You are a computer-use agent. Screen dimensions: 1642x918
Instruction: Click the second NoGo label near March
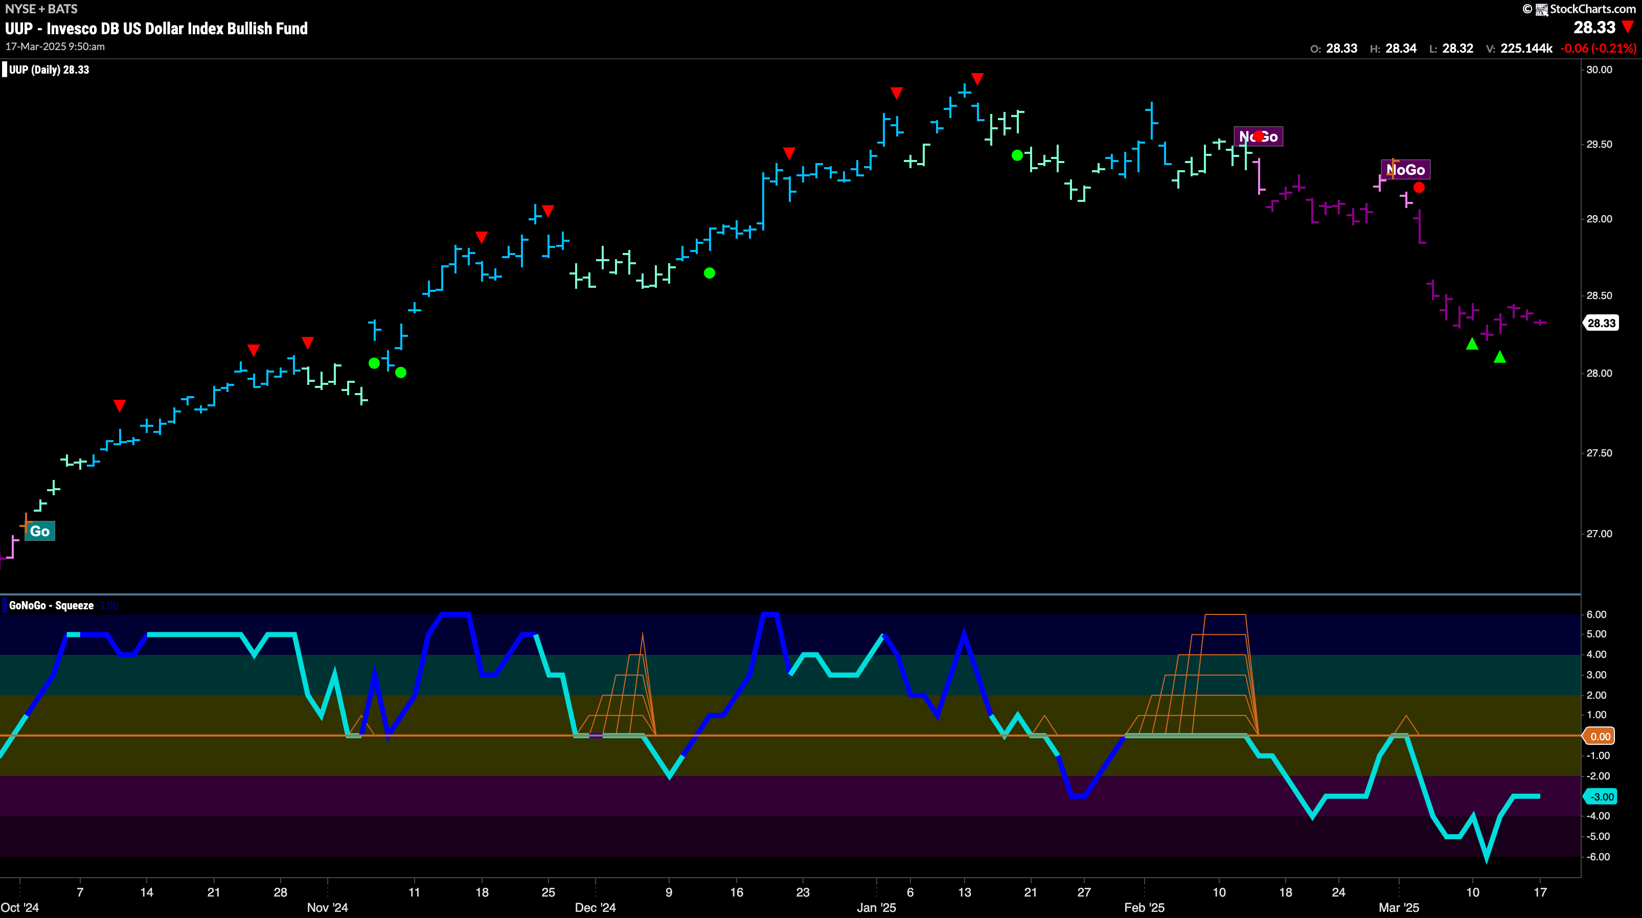pyautogui.click(x=1405, y=170)
